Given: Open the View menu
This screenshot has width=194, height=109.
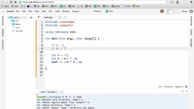Looking at the screenshot, I should pos(37,11).
